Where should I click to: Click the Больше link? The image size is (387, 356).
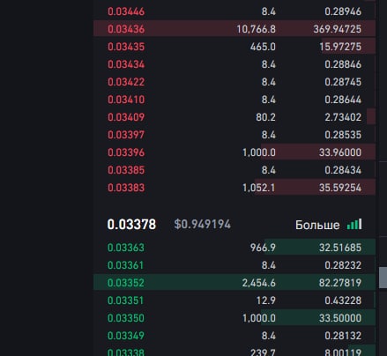(317, 226)
